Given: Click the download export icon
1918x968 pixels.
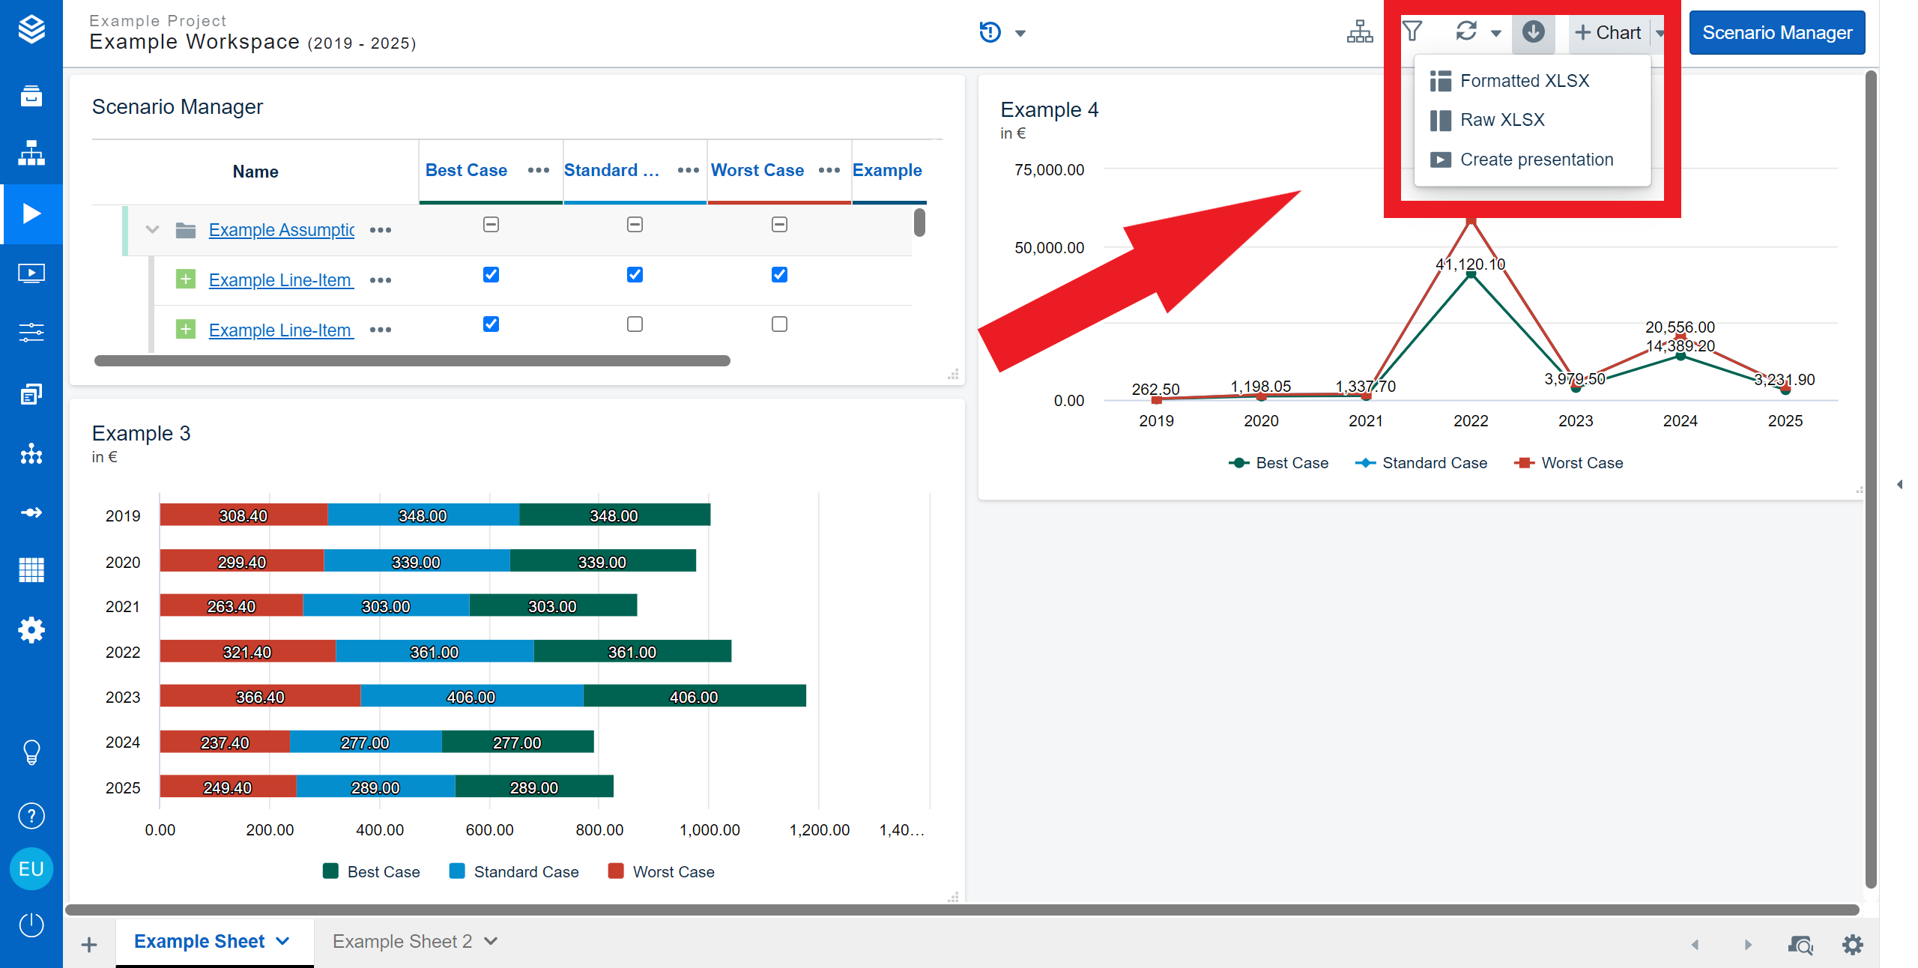Looking at the screenshot, I should coord(1533,32).
